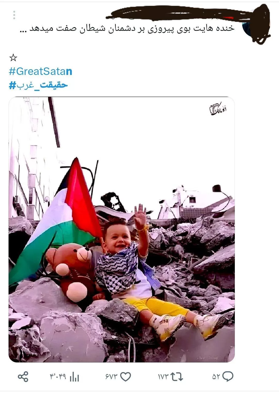Click the redacted username at the top
This screenshot has height=395, width=279.
[176, 14]
